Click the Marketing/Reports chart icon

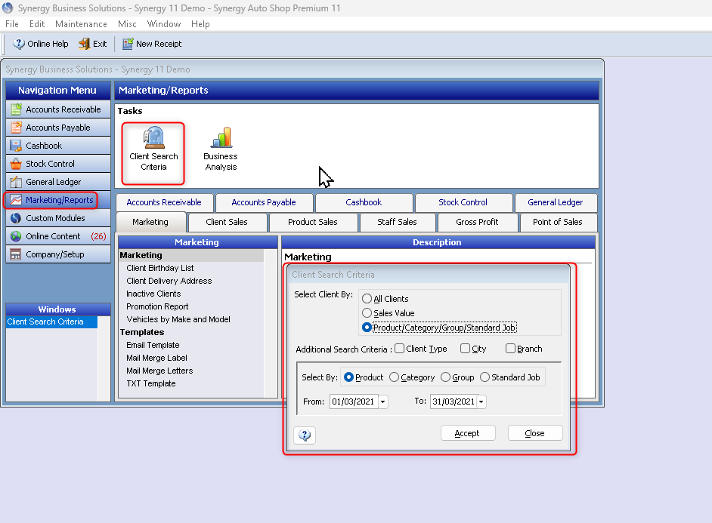pyautogui.click(x=16, y=200)
